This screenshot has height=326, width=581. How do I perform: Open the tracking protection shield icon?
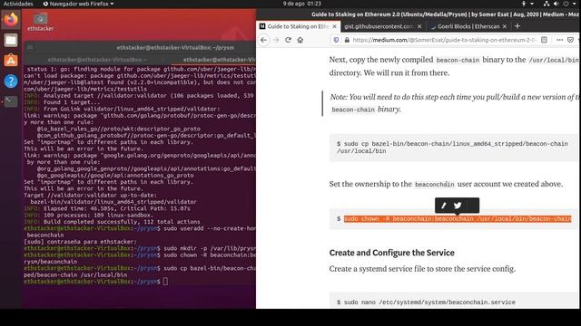(336, 40)
